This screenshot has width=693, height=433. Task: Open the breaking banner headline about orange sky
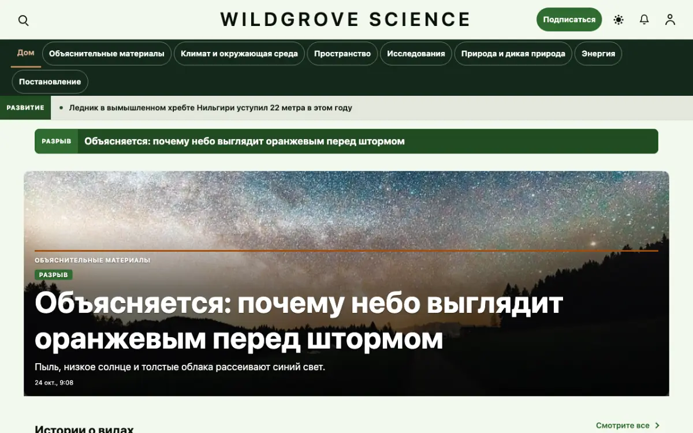(244, 141)
